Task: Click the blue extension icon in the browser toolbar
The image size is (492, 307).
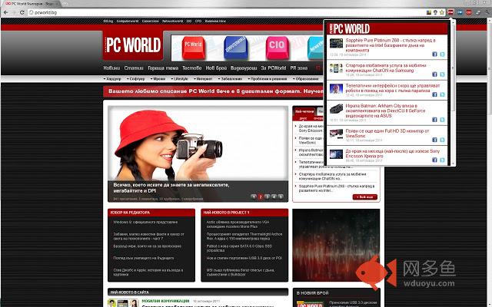Action: tap(460, 12)
